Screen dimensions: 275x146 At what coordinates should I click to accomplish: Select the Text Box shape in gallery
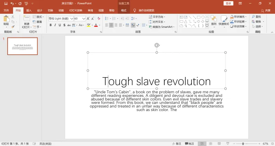click(x=181, y=17)
